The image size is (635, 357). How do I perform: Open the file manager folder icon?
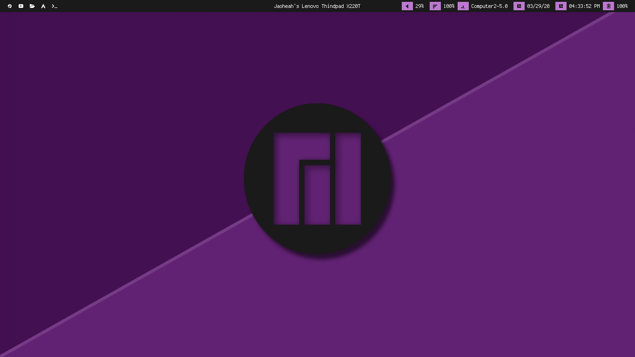[x=32, y=6]
